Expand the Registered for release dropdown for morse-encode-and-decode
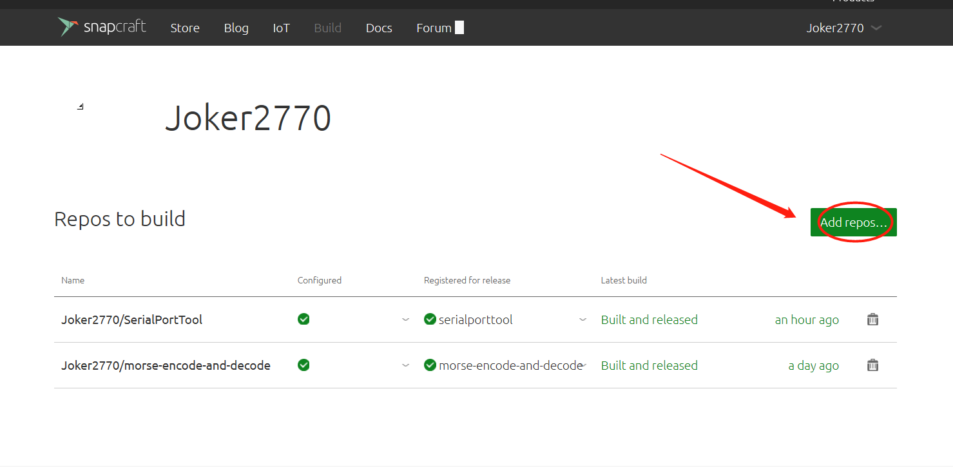This screenshot has width=953, height=467. 584,365
